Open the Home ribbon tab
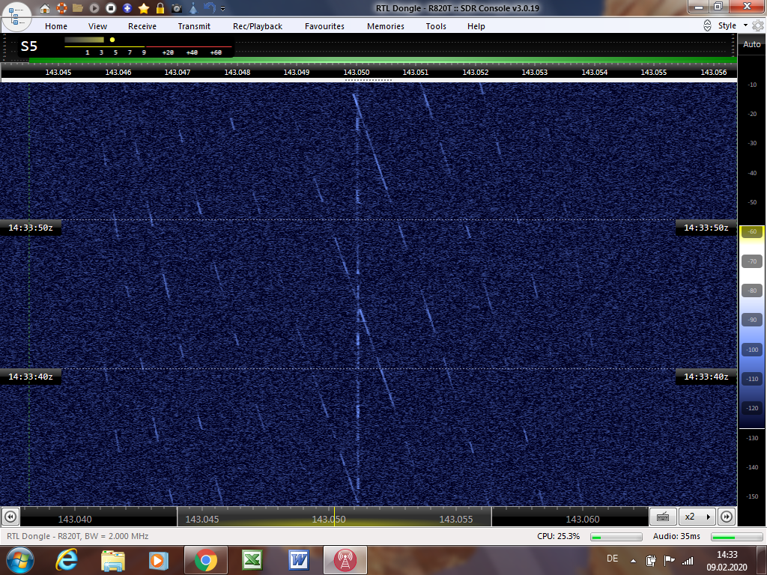Viewport: 767px width, 575px height. [x=56, y=26]
